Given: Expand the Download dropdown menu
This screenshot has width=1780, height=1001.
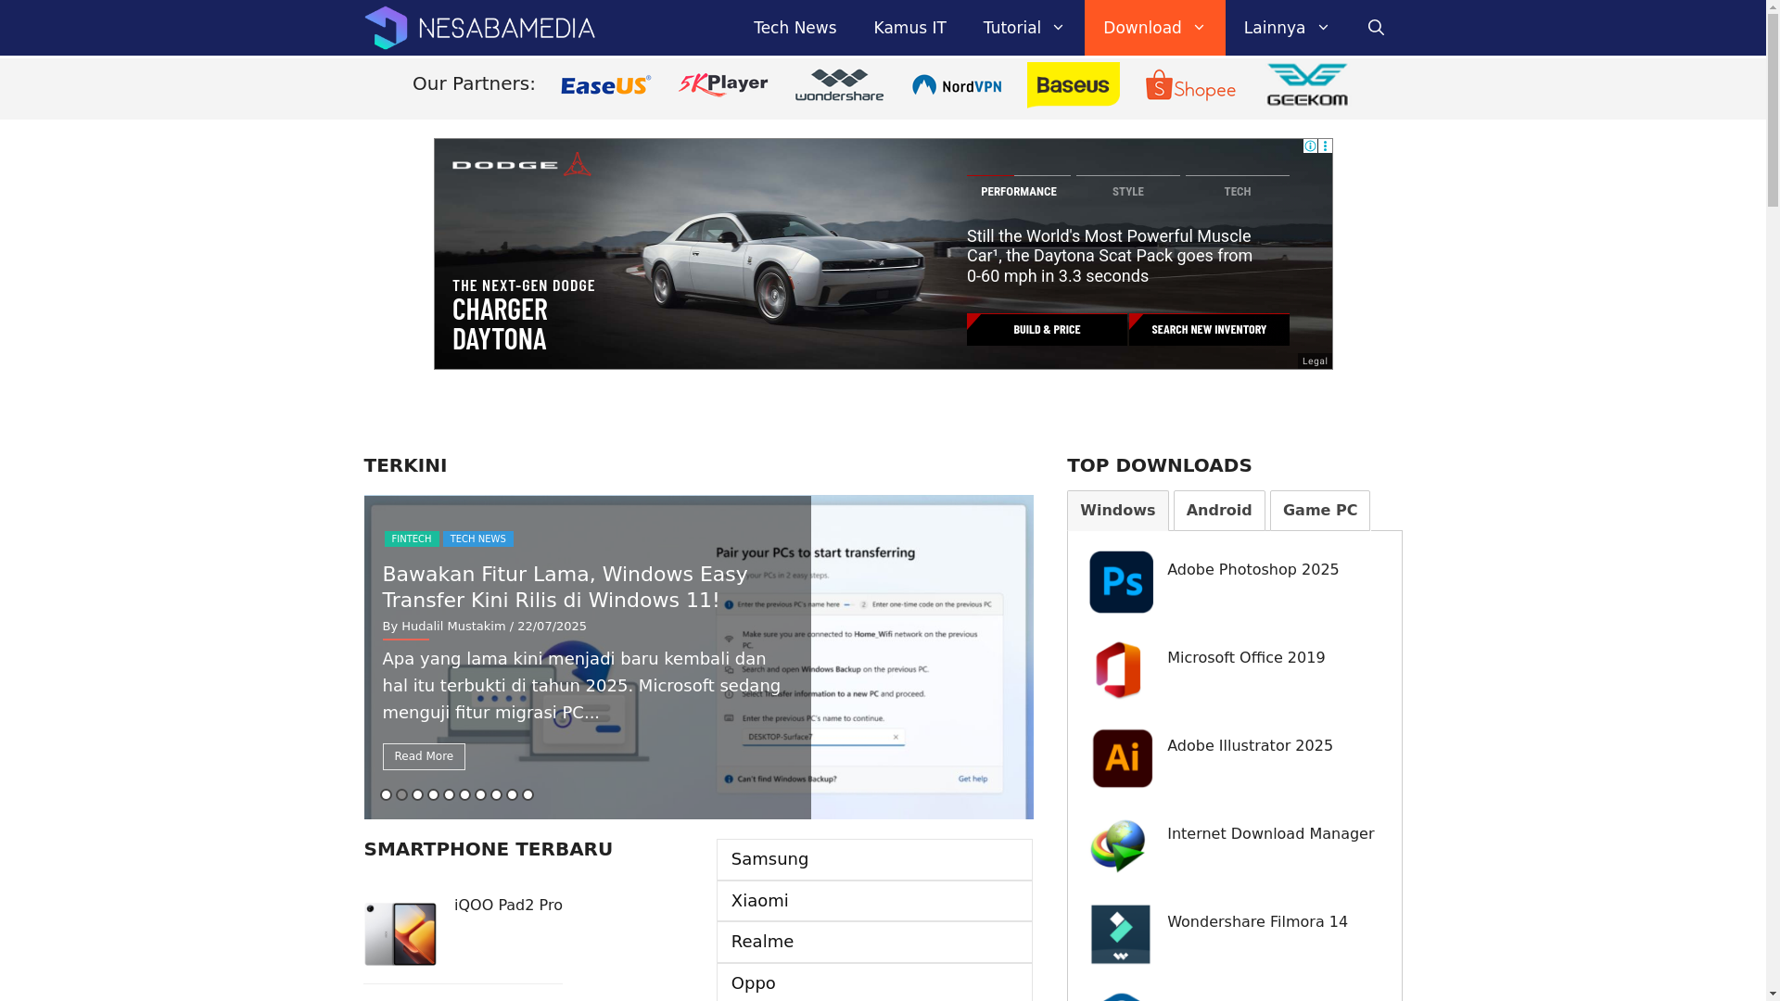Looking at the screenshot, I should coord(1155,28).
